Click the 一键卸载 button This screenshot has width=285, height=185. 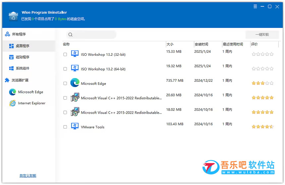click(262, 35)
